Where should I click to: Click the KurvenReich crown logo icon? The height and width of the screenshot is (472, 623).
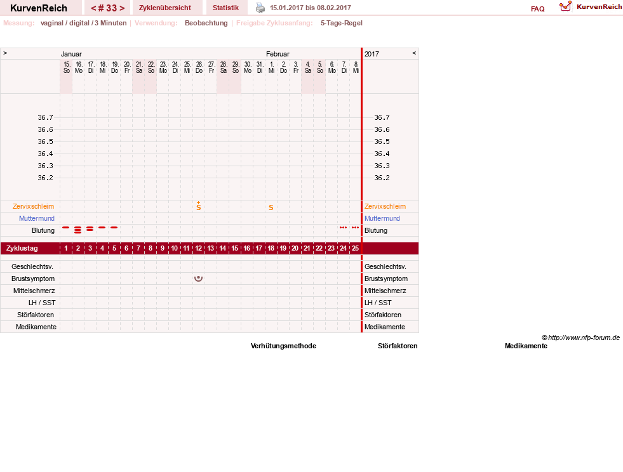(x=565, y=6)
